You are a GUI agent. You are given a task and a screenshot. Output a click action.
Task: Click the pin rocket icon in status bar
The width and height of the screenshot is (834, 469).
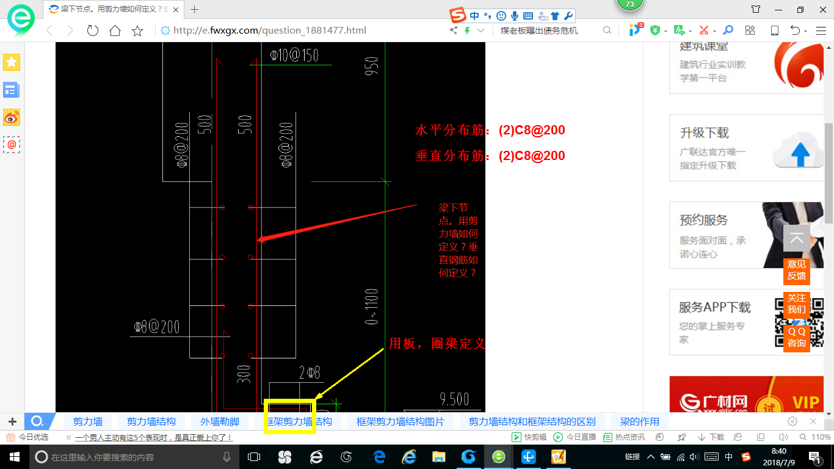coord(681,437)
